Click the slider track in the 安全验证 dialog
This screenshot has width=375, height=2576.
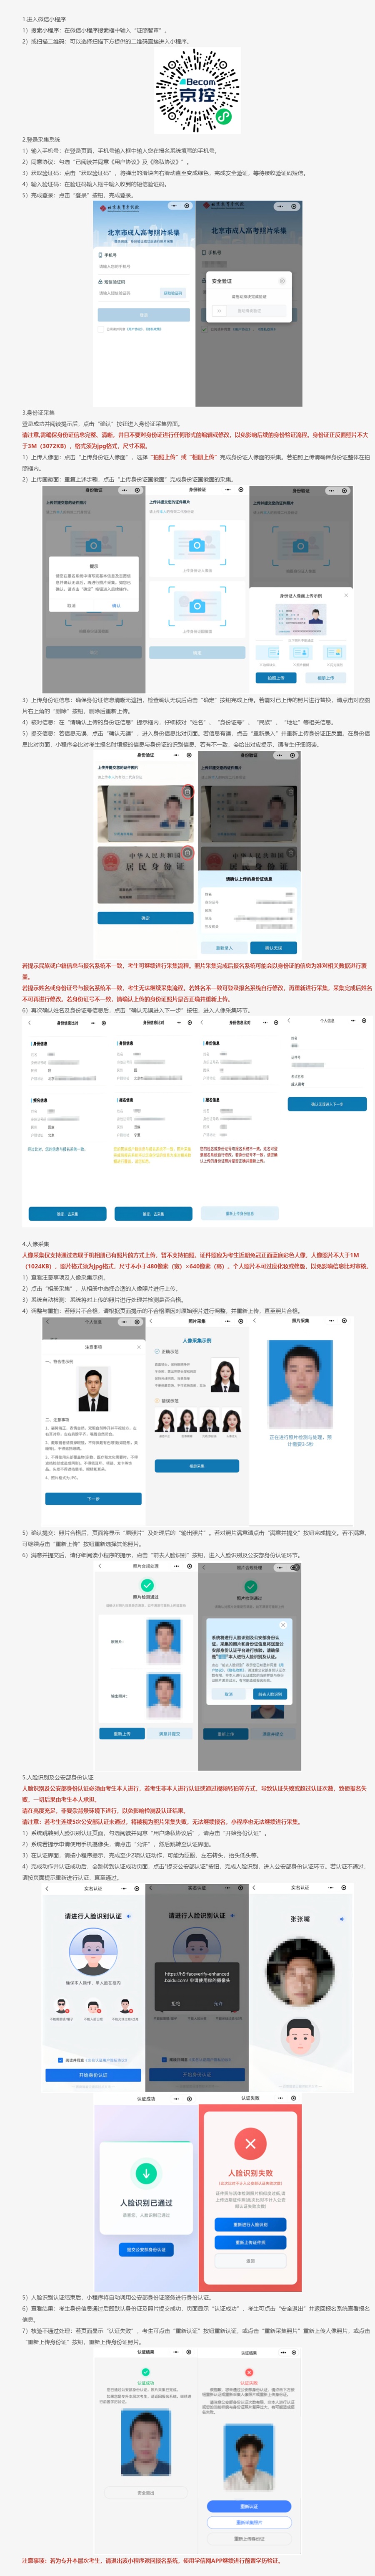tap(248, 310)
